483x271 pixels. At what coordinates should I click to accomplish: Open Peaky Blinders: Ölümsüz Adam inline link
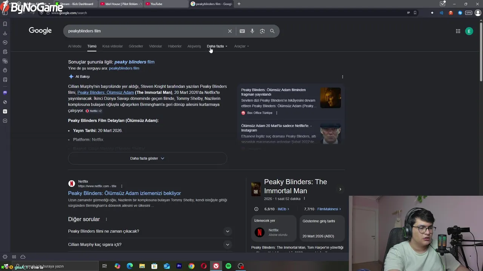(106, 93)
